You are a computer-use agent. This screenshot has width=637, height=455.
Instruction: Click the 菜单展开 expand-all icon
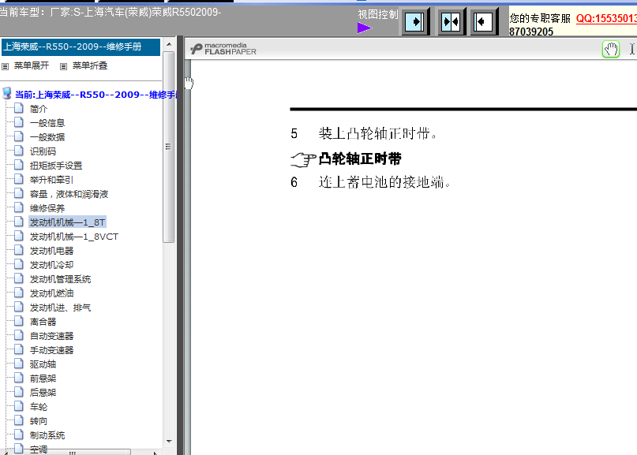click(6, 66)
